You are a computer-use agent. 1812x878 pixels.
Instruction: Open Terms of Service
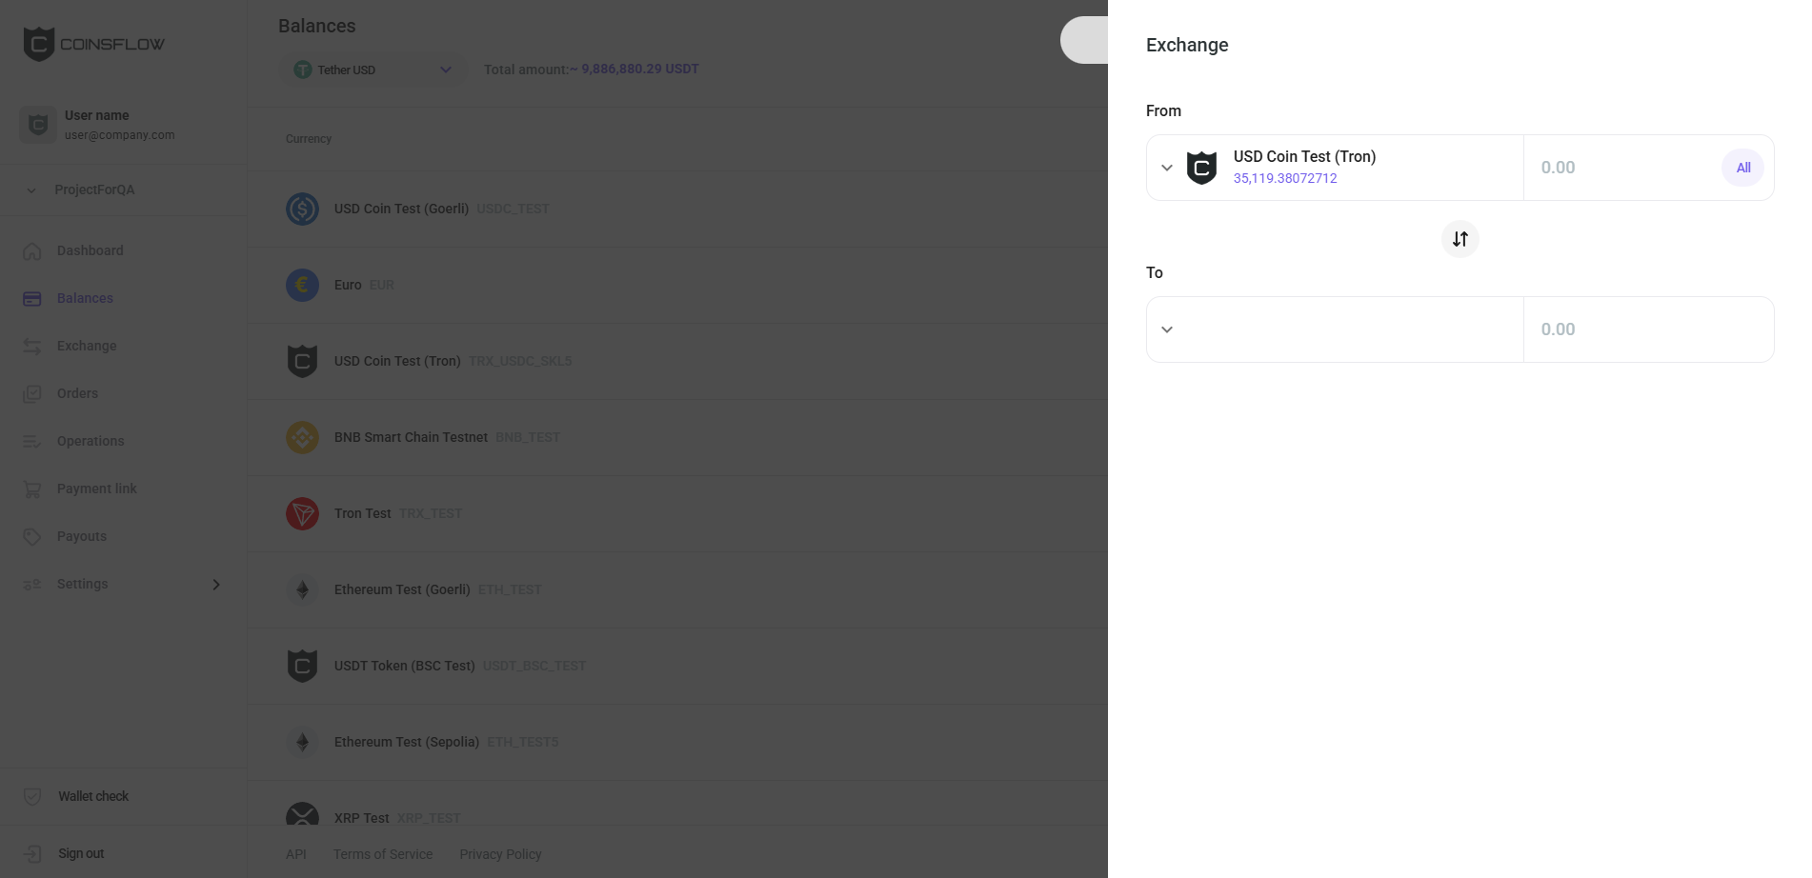click(382, 854)
